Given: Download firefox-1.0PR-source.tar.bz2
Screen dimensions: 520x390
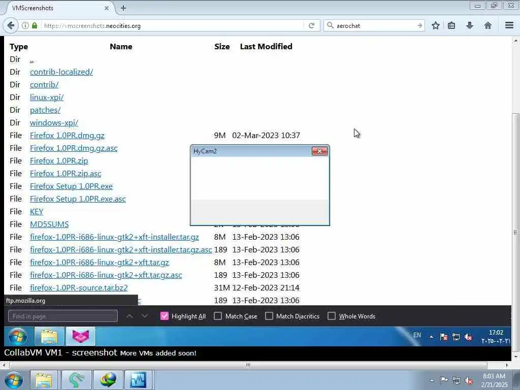Looking at the screenshot, I should pos(79,287).
